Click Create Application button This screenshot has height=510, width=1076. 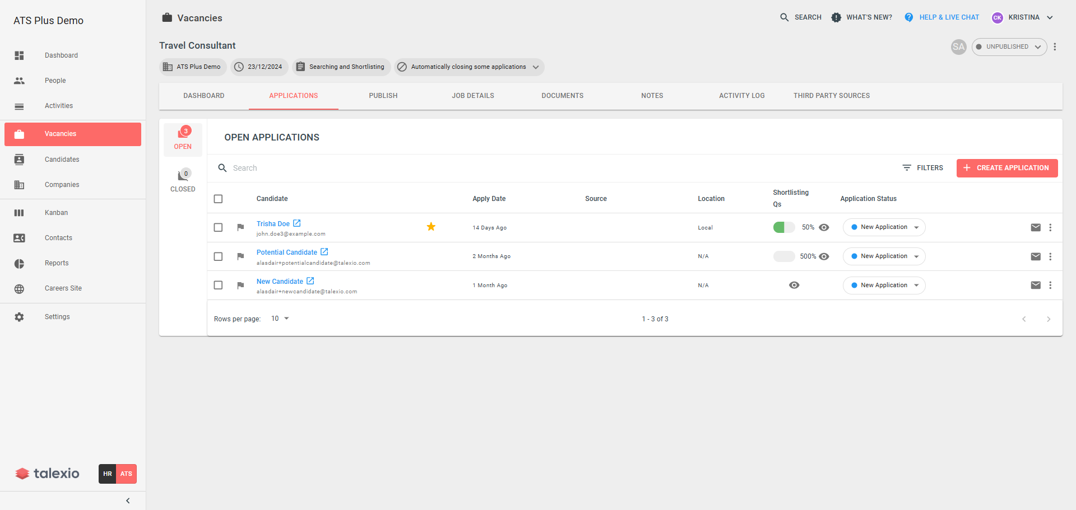[1007, 168]
